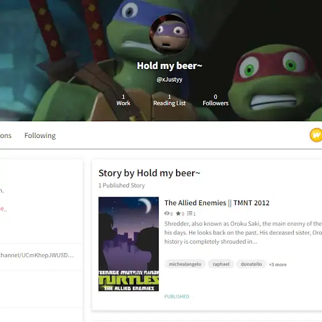
Task: Open the 0 Followers stat
Action: coord(216,100)
